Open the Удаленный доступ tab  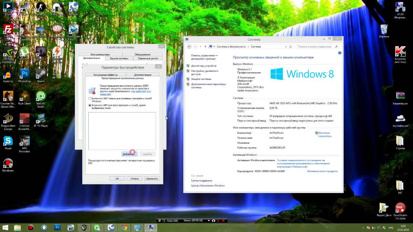148,58
